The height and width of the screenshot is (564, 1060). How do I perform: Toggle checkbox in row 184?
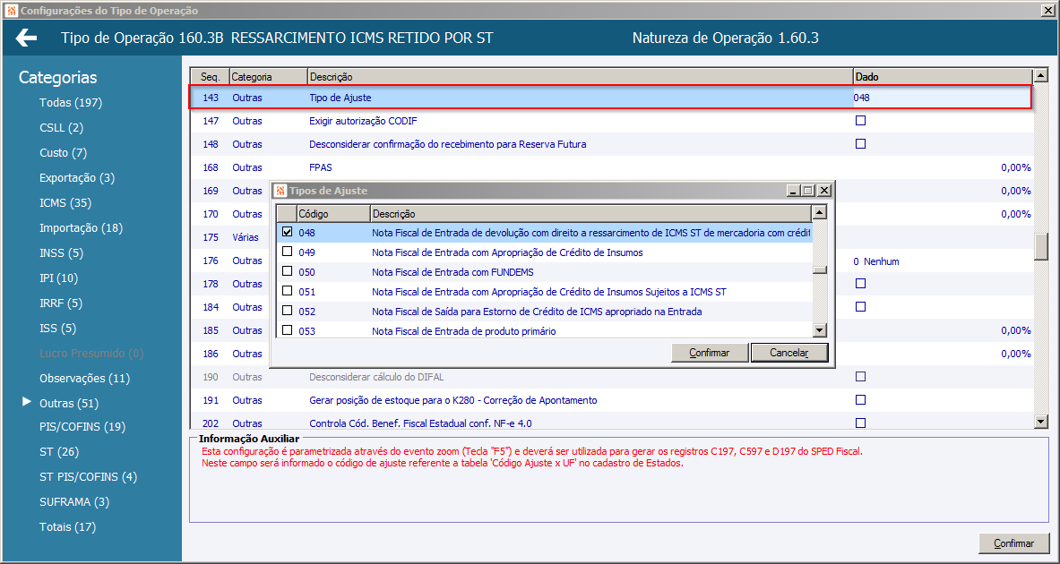click(860, 307)
